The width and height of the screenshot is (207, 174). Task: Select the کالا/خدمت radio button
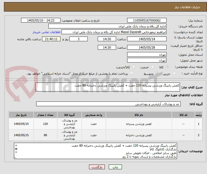click(x=134, y=67)
